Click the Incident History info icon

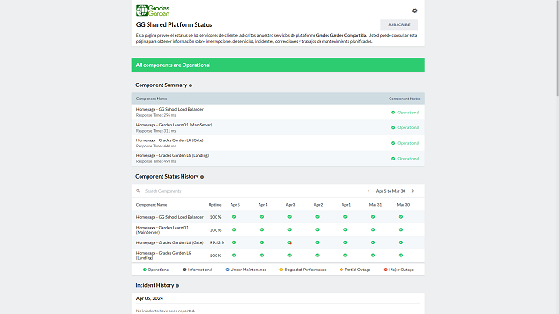[x=177, y=286]
